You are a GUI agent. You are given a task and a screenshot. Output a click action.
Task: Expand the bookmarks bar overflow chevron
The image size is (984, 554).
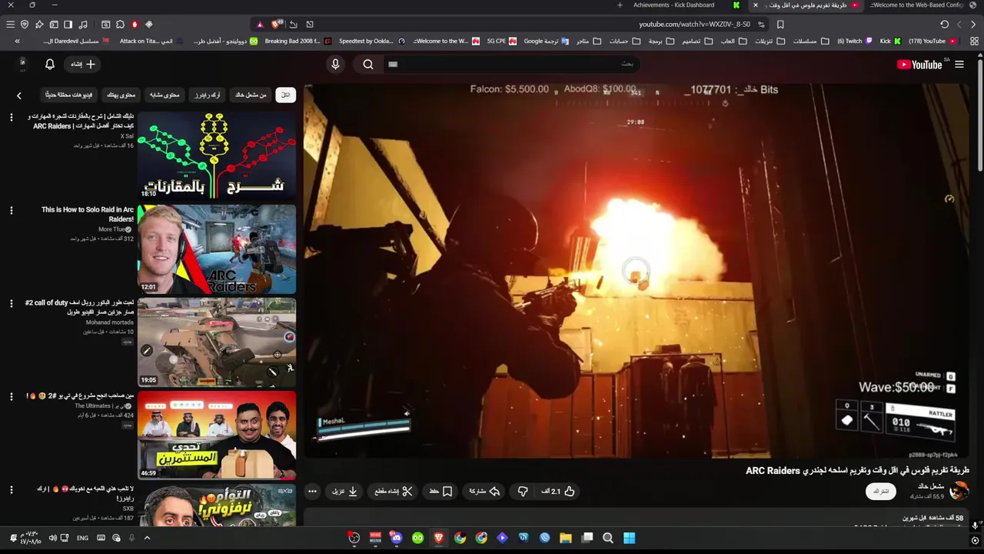click(17, 41)
